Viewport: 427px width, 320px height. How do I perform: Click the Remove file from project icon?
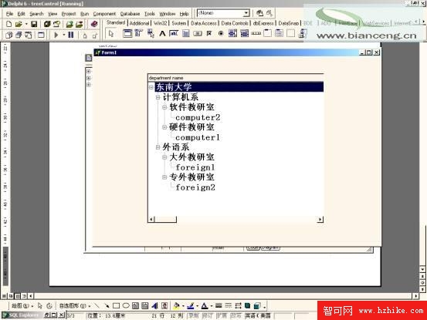tap(80, 24)
